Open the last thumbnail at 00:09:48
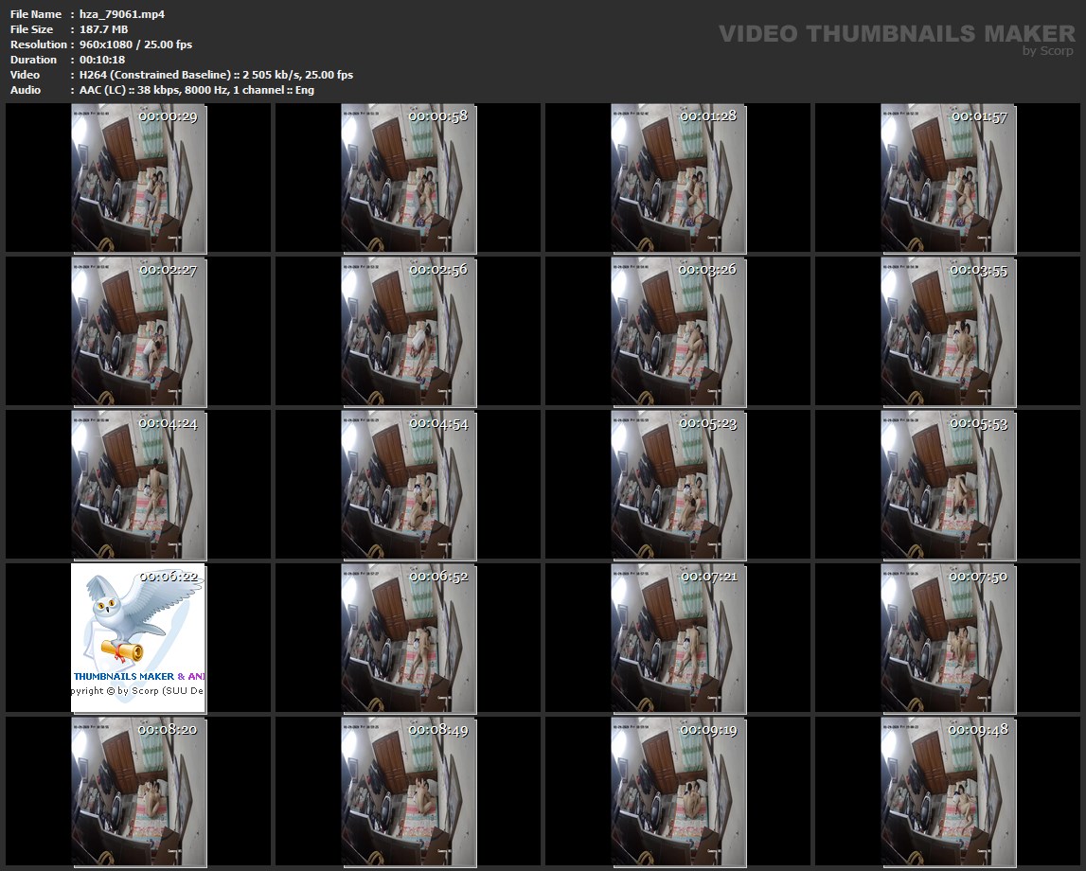Screen dimensions: 1086x871 pyautogui.click(x=948, y=791)
